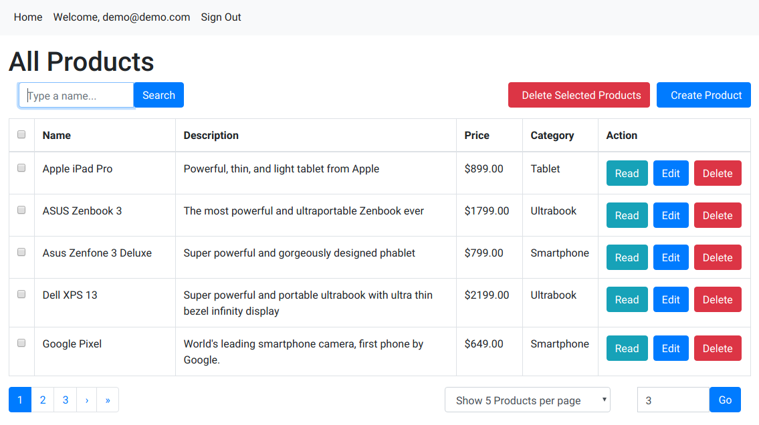Delete the Dell XPS 13 product
759x425 pixels.
718,299
